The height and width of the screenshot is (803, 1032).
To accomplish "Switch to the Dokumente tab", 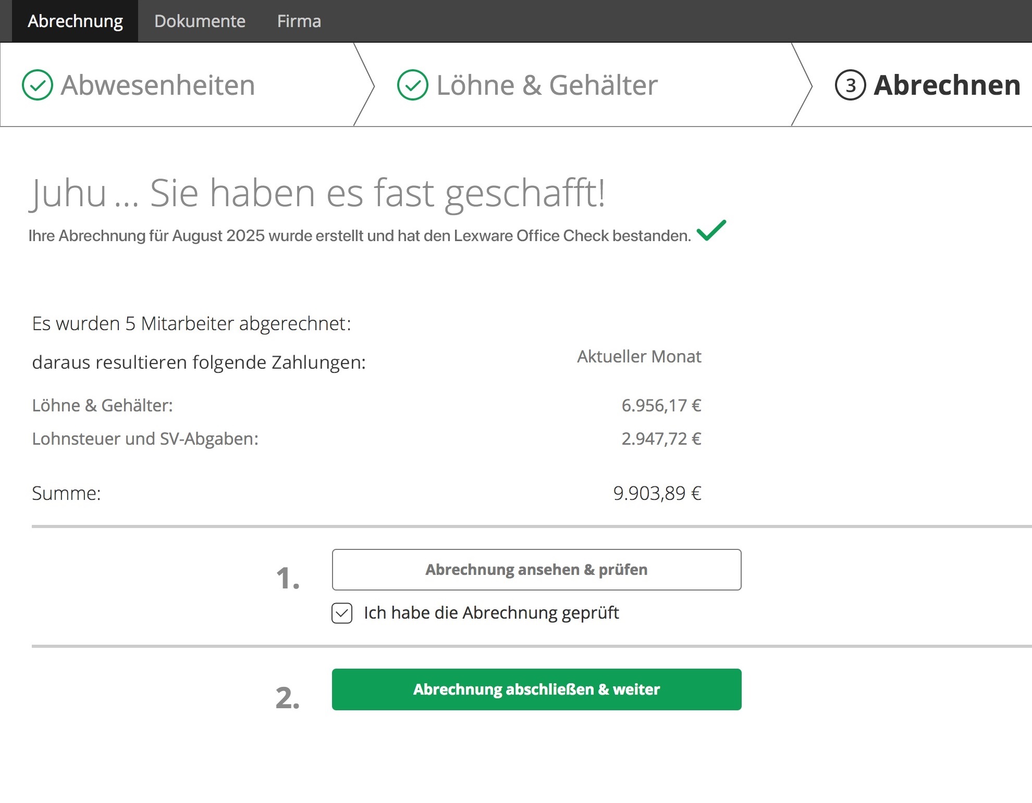I will click(200, 21).
